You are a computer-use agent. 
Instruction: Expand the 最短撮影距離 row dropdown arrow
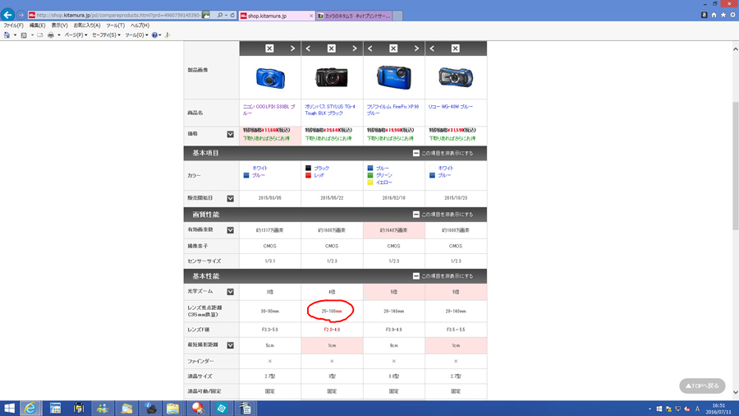[x=230, y=345]
